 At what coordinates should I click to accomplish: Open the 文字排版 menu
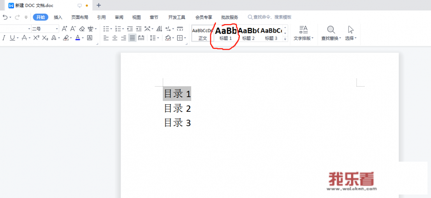[303, 33]
